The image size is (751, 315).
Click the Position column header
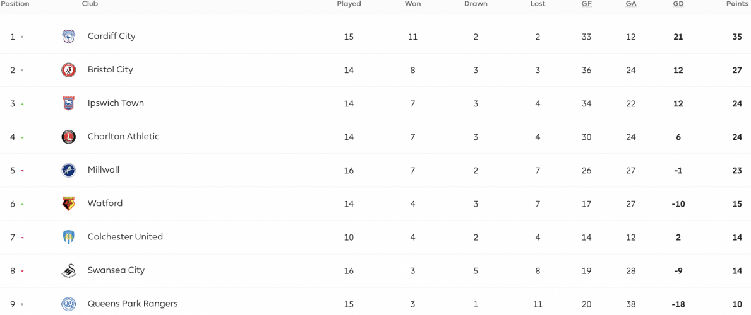click(15, 4)
